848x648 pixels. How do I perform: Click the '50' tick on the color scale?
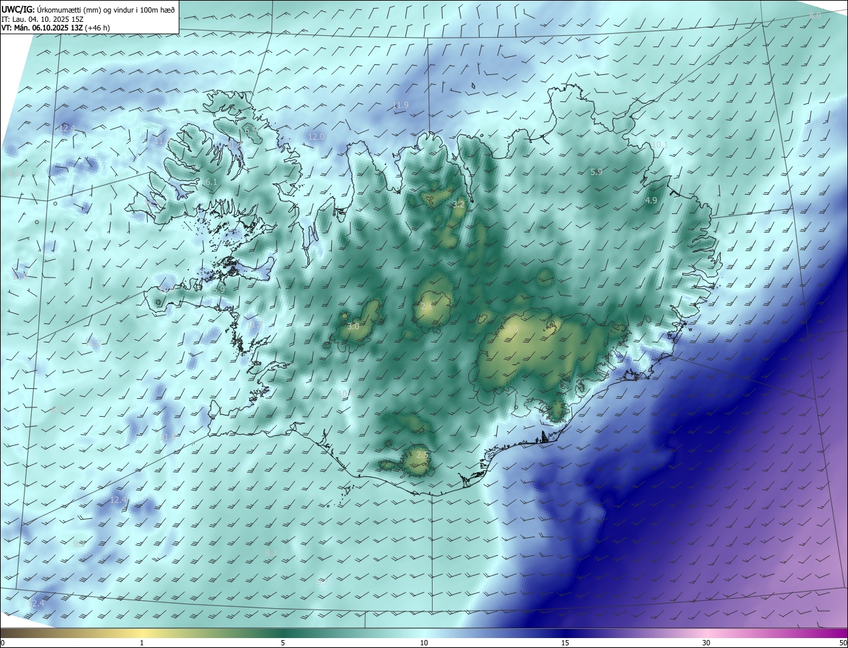pos(843,643)
